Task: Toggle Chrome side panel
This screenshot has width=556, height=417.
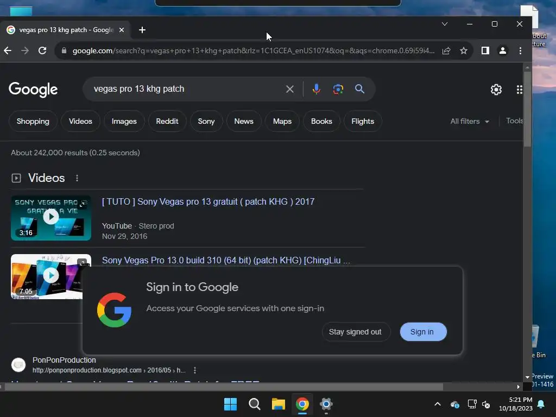Action: 485,50
